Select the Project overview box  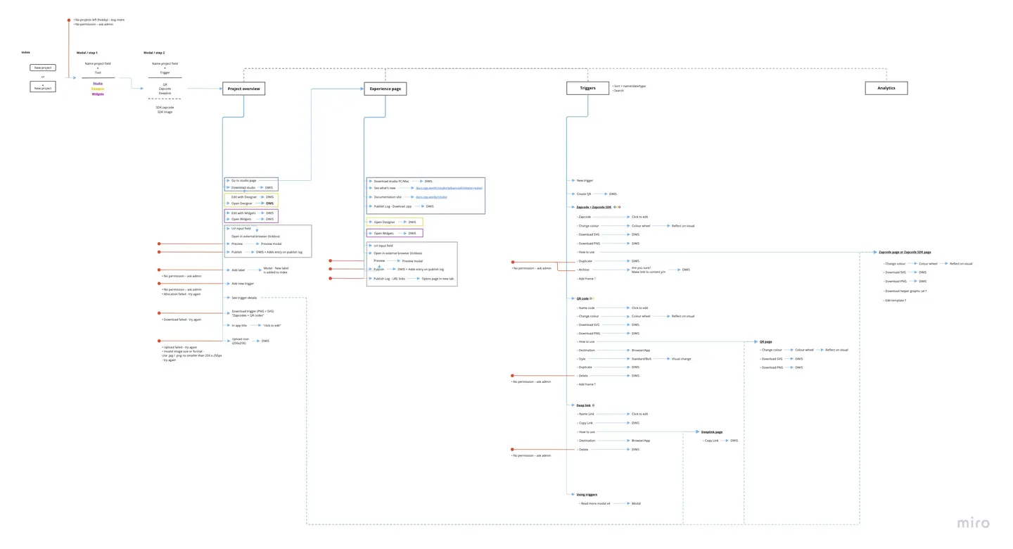coord(244,89)
